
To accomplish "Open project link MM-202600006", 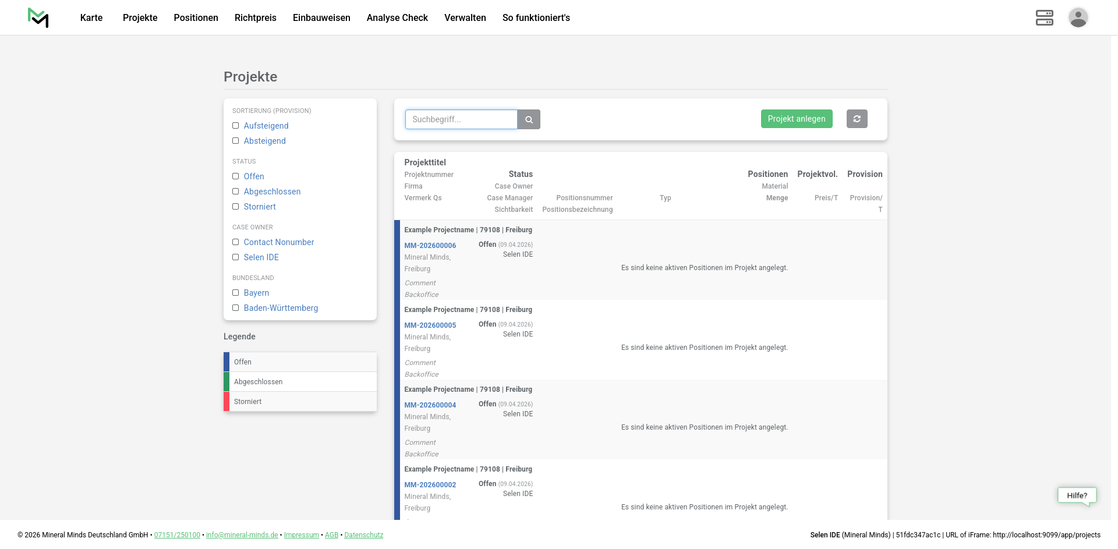I will [x=430, y=246].
